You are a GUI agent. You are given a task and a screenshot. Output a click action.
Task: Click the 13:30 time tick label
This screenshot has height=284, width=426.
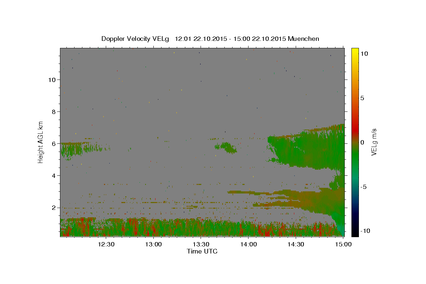tap(201, 245)
